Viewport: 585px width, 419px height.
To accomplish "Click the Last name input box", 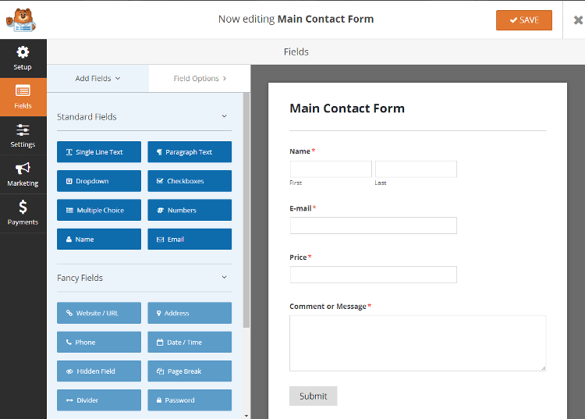I will pyautogui.click(x=416, y=169).
